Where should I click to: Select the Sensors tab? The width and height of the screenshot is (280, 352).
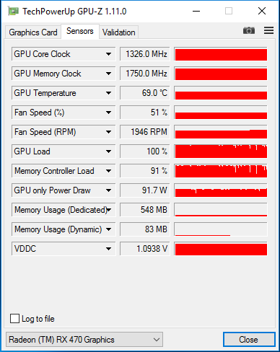(80, 31)
